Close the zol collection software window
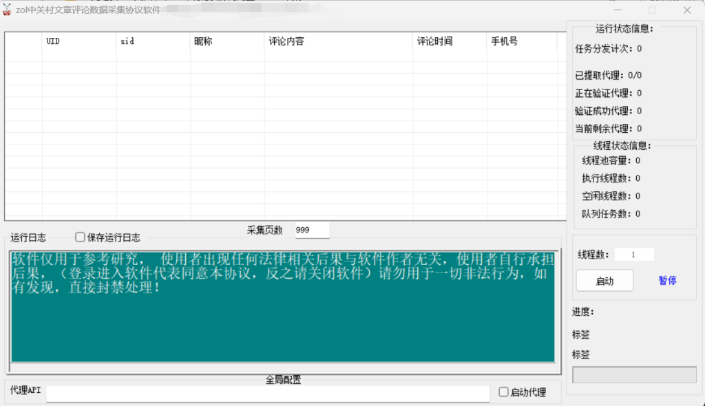The width and height of the screenshot is (705, 406). (687, 10)
